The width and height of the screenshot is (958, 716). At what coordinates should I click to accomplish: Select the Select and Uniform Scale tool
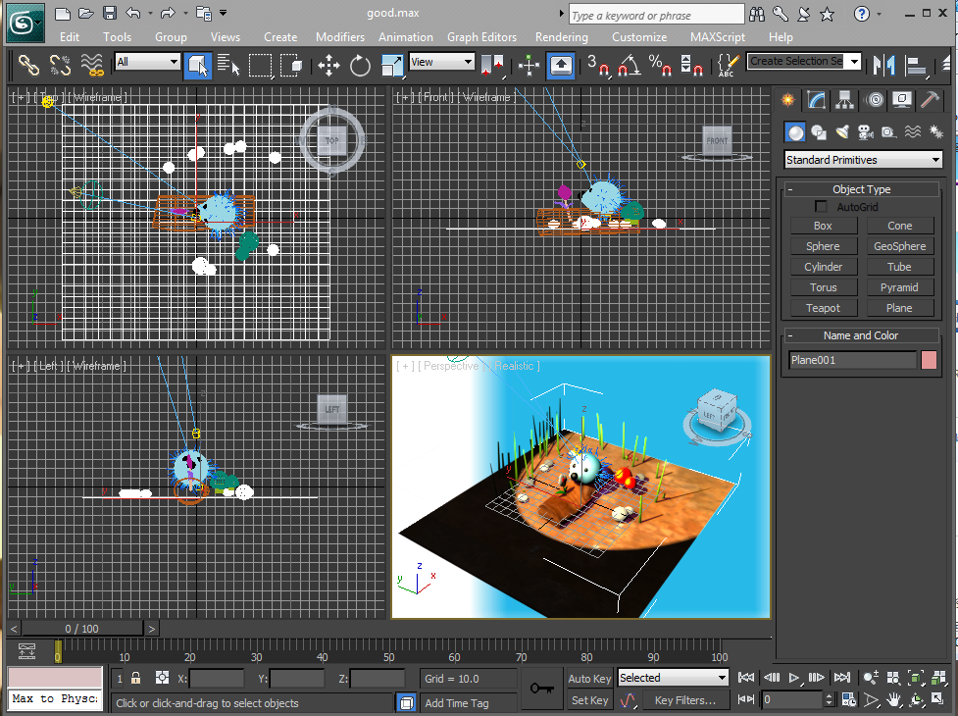[x=391, y=65]
